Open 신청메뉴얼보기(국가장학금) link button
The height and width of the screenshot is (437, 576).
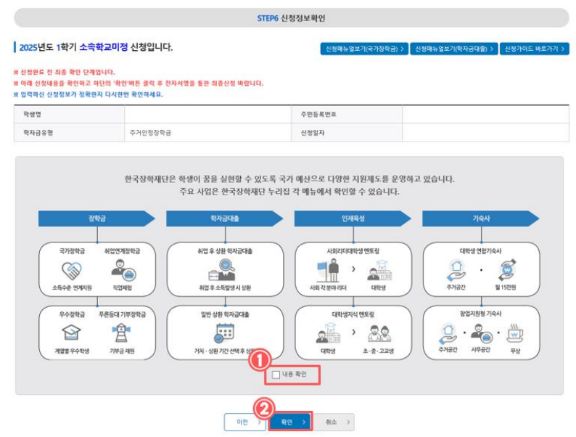coord(364,49)
